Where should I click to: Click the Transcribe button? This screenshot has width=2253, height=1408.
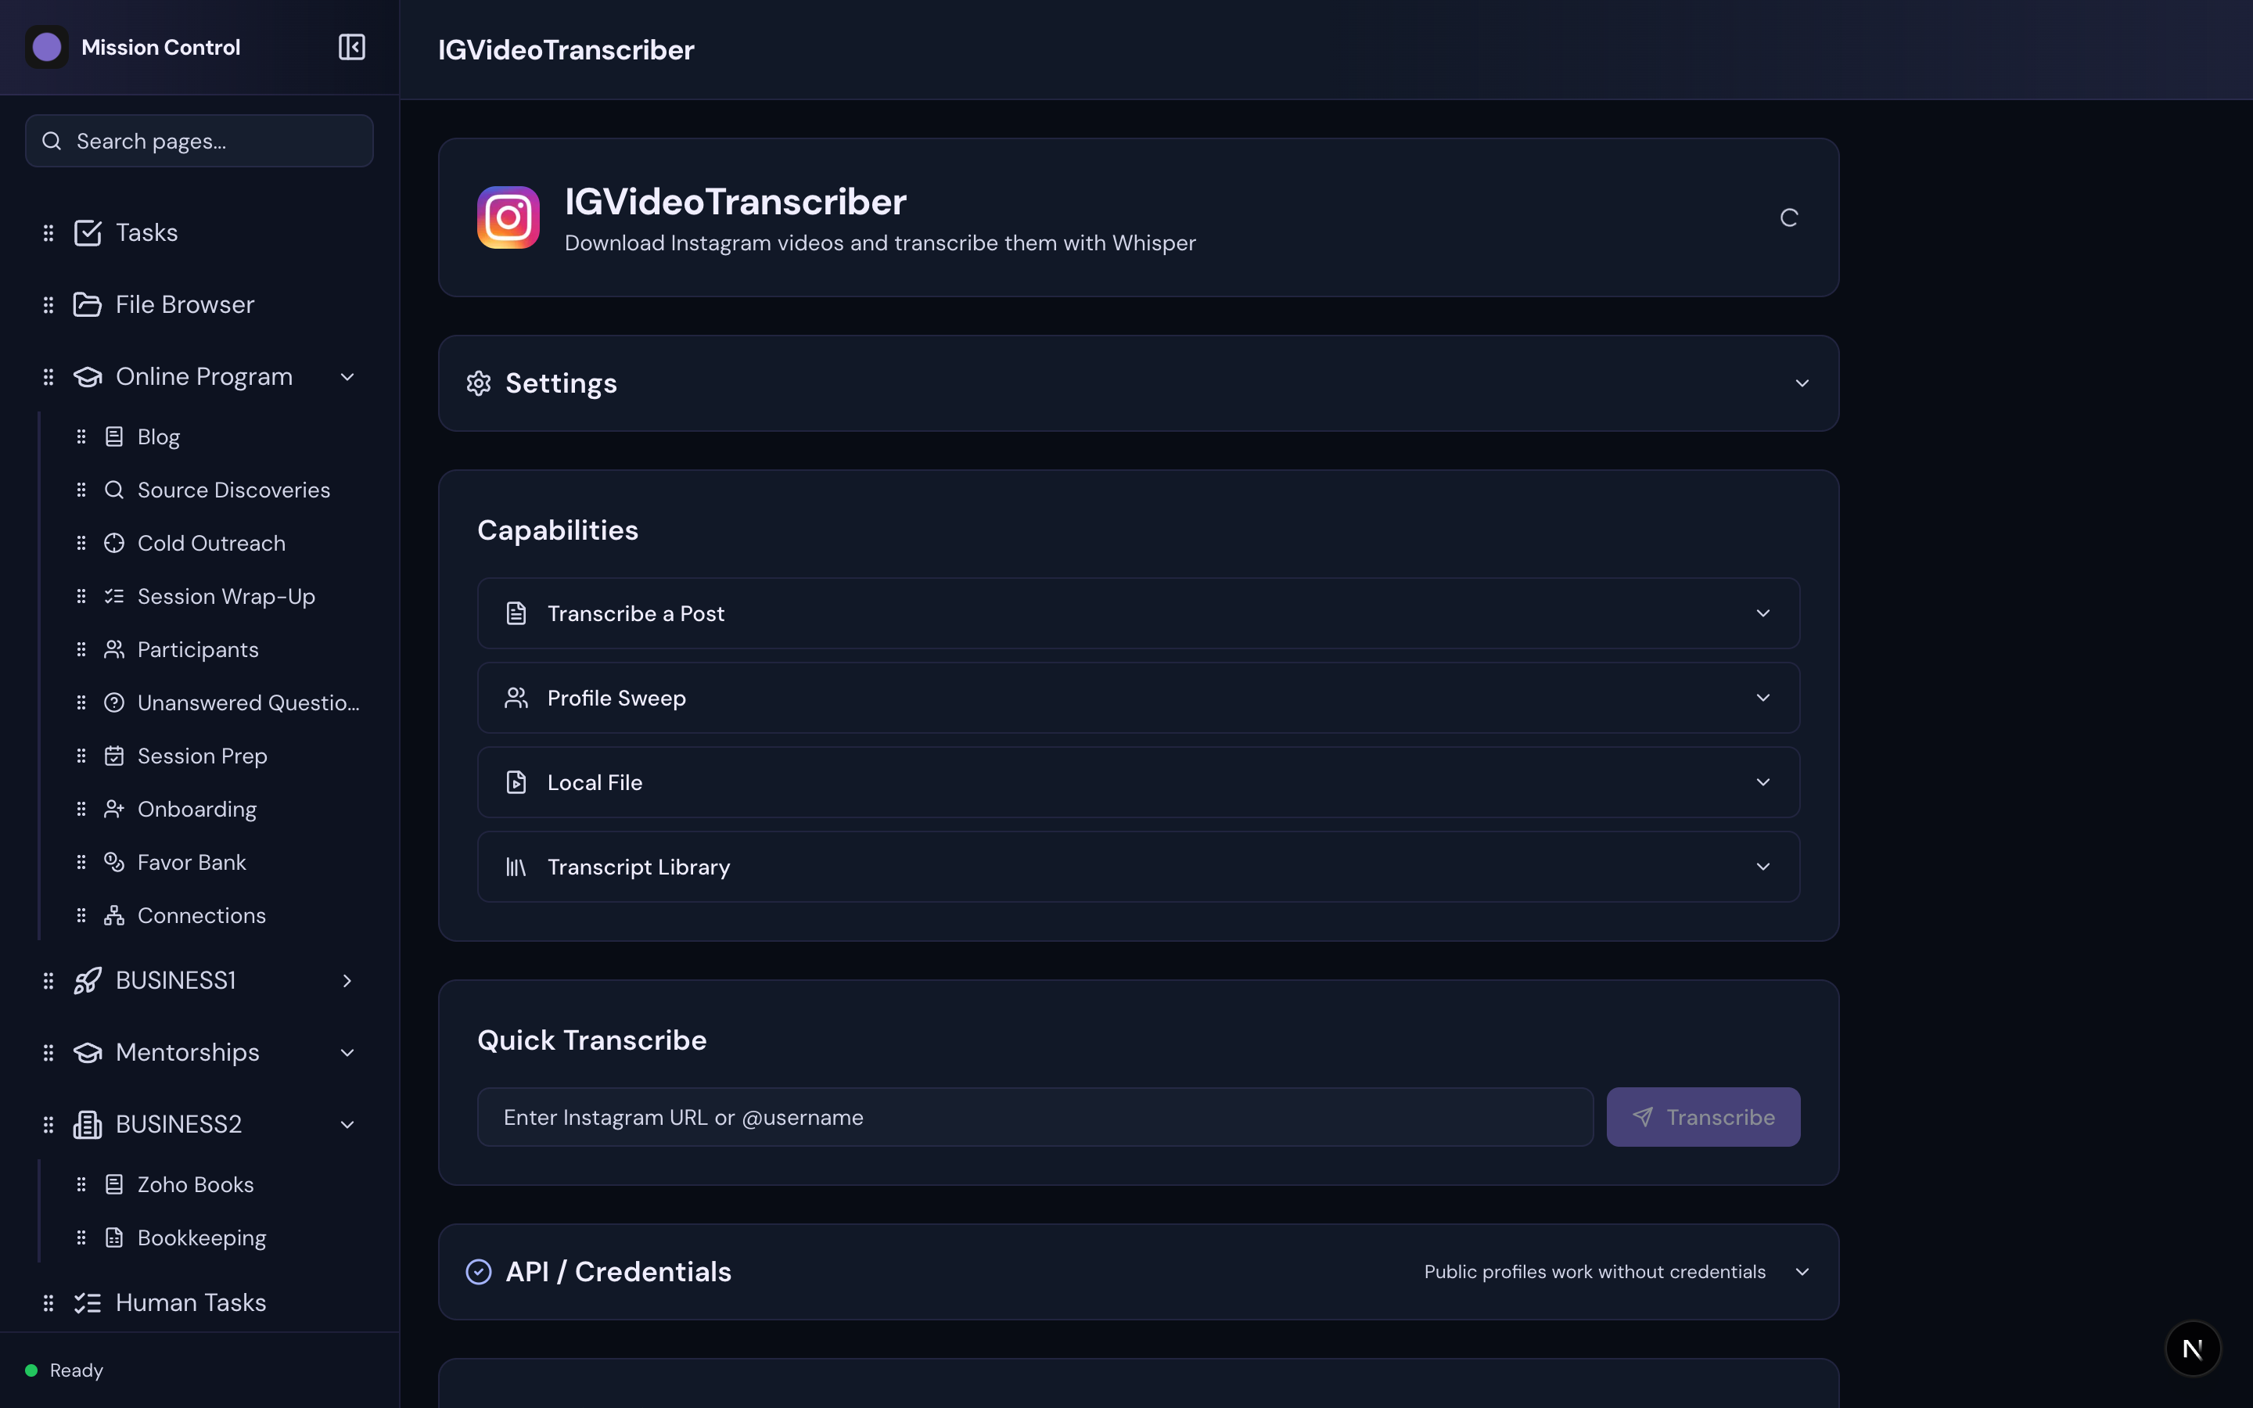pyautogui.click(x=1703, y=1116)
